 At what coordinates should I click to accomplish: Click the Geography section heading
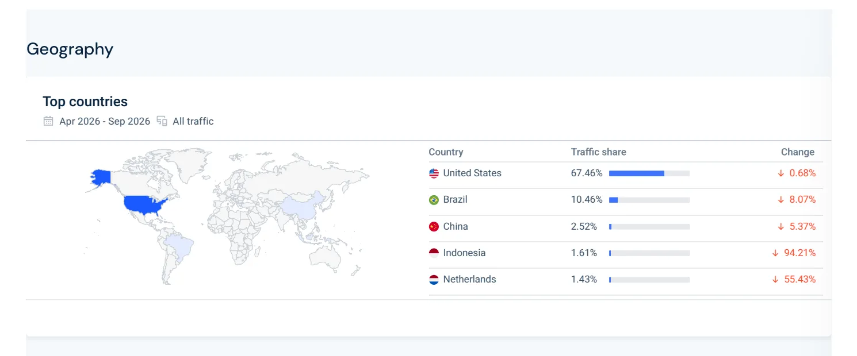tap(70, 49)
